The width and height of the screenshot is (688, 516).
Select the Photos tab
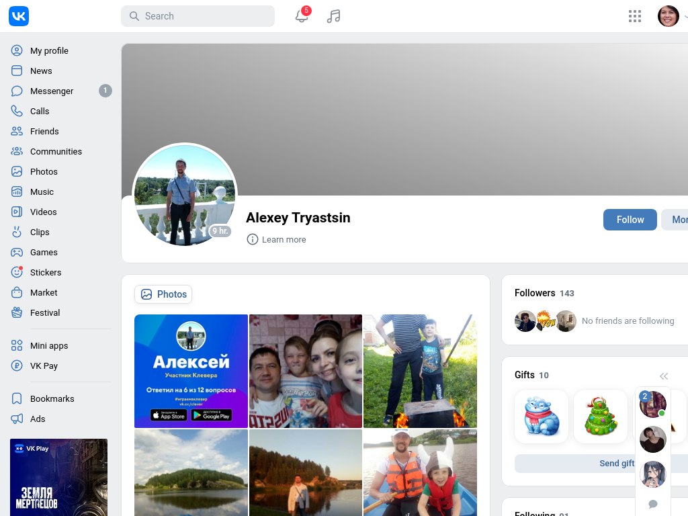point(163,294)
